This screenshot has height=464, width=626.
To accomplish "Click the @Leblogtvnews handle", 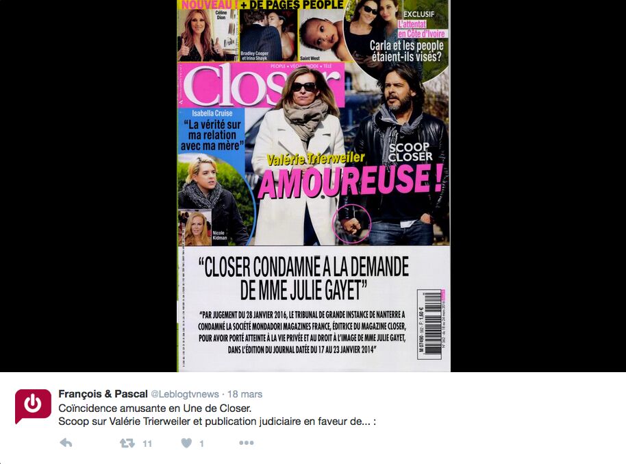I will [x=184, y=395].
